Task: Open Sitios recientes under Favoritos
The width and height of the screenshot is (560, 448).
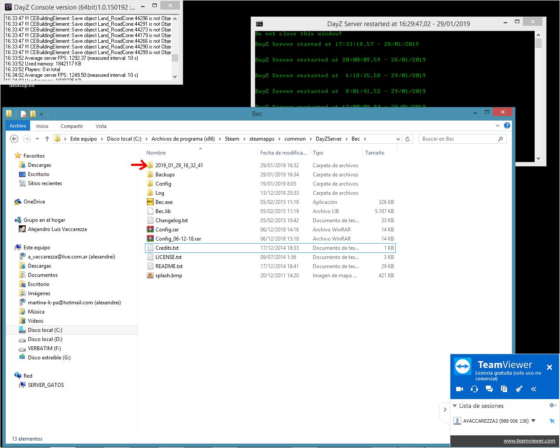Action: click(x=45, y=183)
